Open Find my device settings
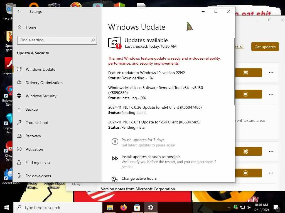 [38, 163]
